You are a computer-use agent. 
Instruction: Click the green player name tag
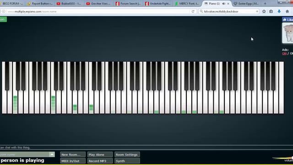(3, 19)
